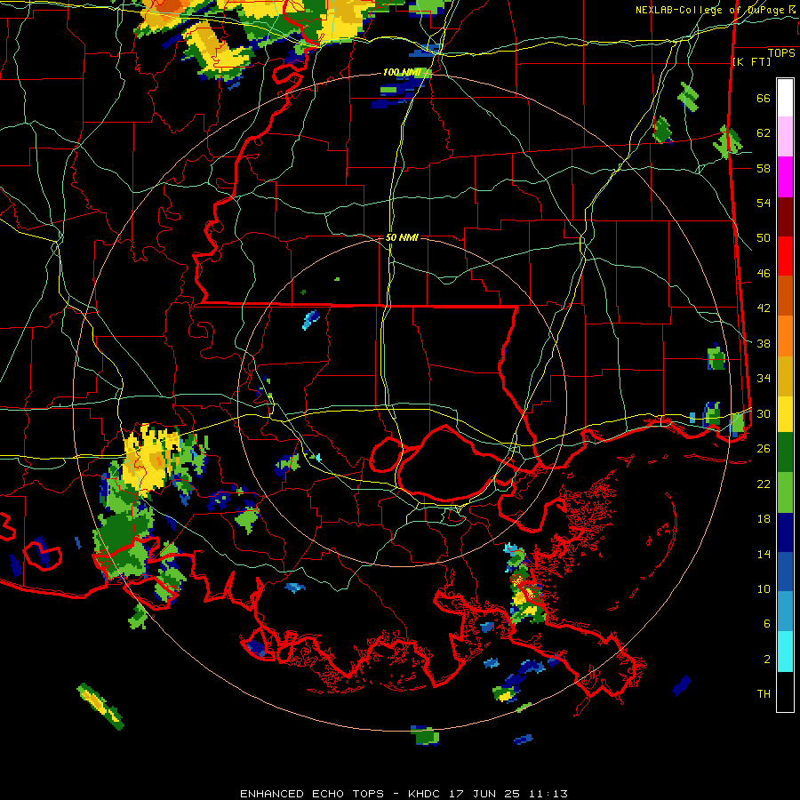Click the '14' legend value
Viewport: 800px width, 800px height.
pyautogui.click(x=764, y=554)
